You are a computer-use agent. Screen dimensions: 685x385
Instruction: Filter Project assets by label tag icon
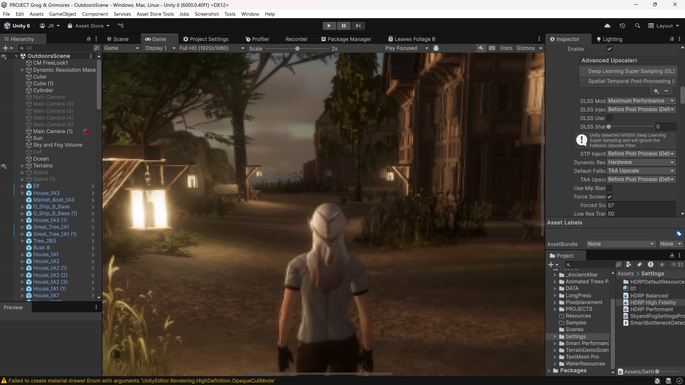coord(639,264)
